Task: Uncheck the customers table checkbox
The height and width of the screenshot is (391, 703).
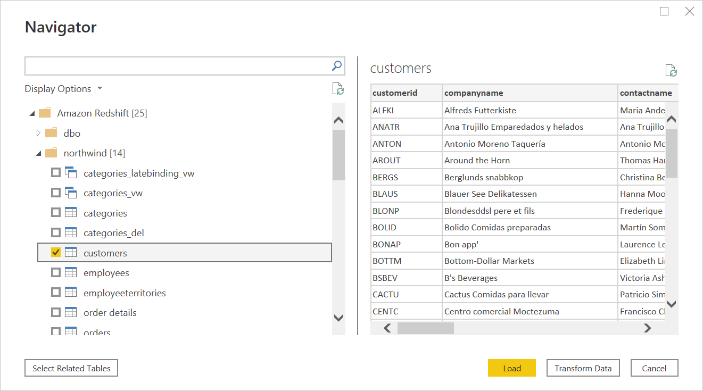Action: click(55, 252)
